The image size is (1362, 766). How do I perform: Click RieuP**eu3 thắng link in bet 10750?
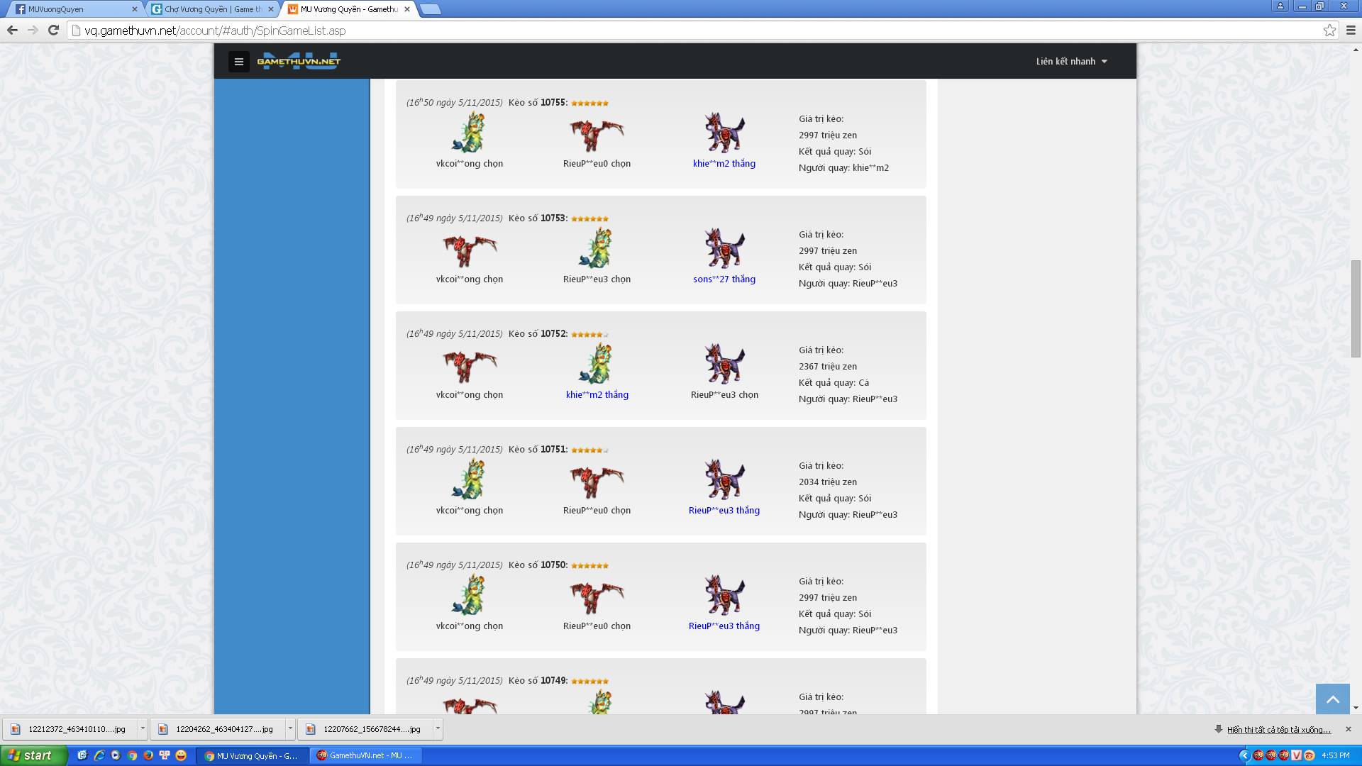click(x=724, y=626)
